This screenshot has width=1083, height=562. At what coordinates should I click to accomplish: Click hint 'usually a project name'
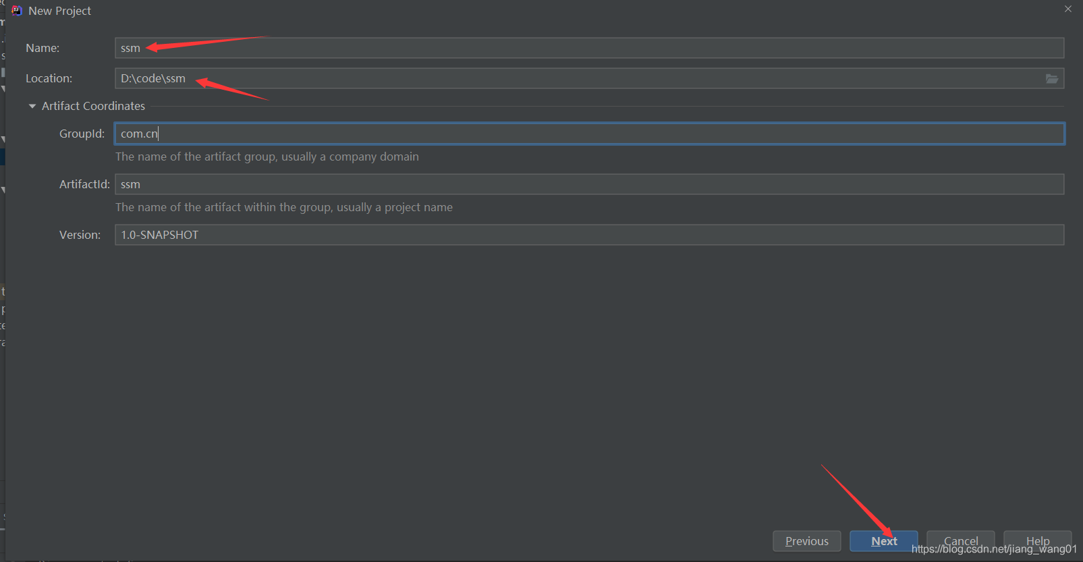[x=395, y=207]
